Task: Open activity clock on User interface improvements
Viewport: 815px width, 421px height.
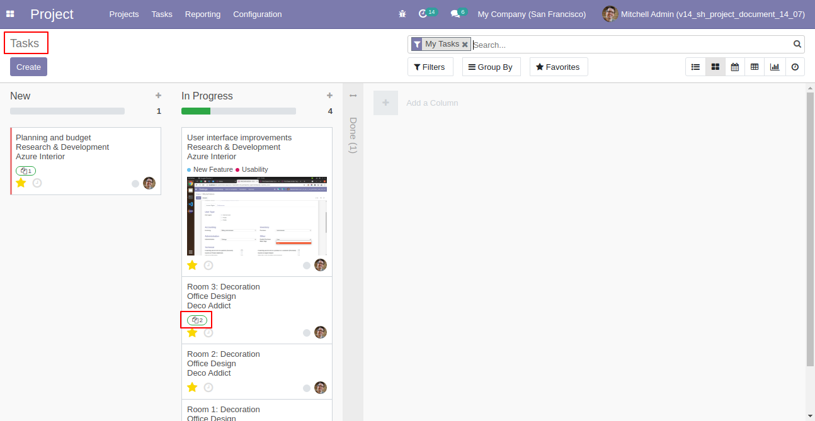Action: [208, 266]
